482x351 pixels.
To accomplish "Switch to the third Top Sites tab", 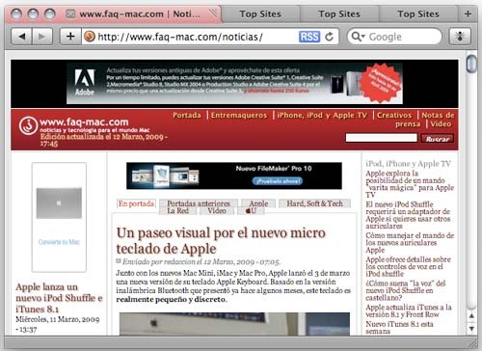I will pyautogui.click(x=418, y=14).
